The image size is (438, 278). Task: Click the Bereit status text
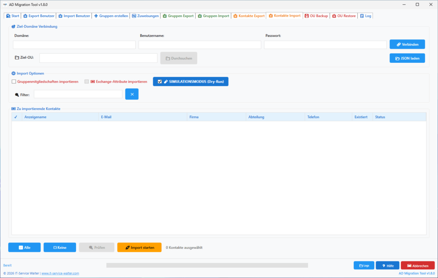[x=8, y=265]
